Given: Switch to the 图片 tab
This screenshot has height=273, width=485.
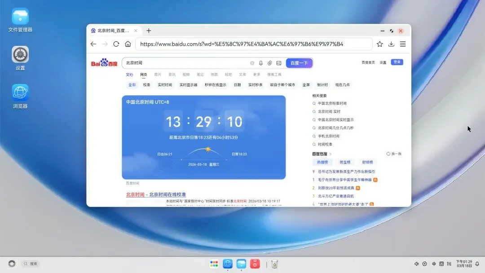Looking at the screenshot, I should 158,75.
